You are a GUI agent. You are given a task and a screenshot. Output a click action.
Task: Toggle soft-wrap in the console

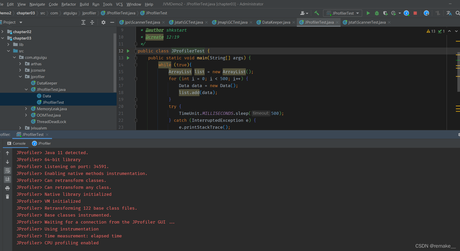click(7, 171)
